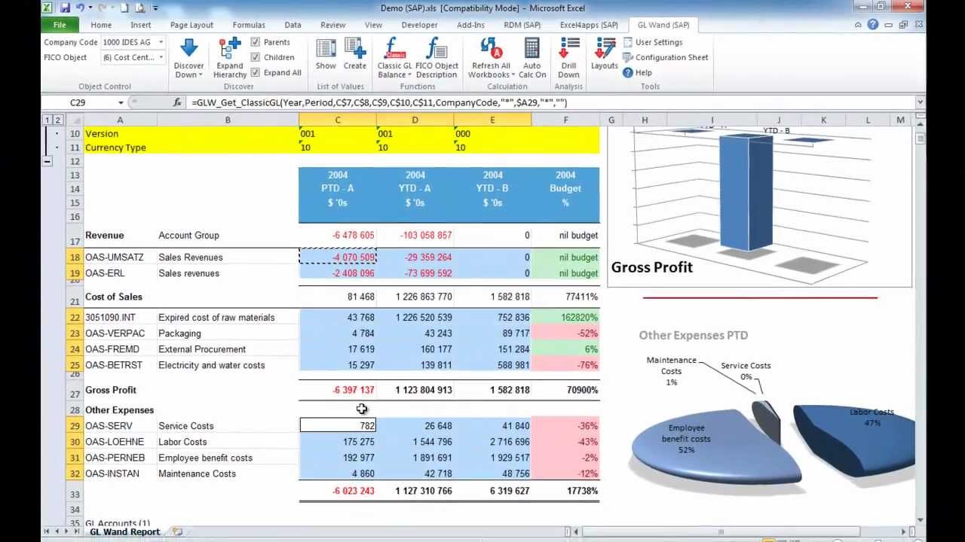
Task: Toggle the Expand All checkbox
Action: [x=256, y=72]
